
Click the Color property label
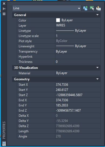coord(22,20)
